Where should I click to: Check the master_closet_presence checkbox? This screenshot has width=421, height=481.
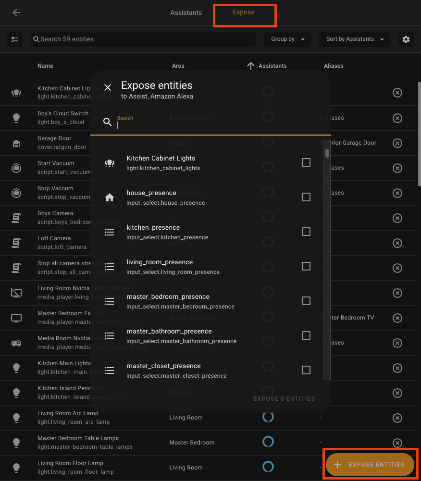point(306,370)
